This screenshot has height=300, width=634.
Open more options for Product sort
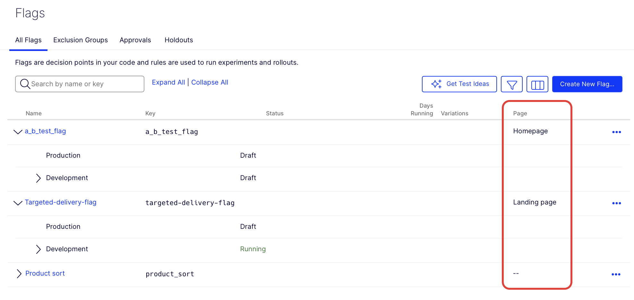click(x=616, y=274)
